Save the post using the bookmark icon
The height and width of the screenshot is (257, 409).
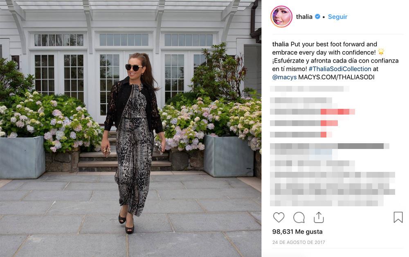pos(398,217)
